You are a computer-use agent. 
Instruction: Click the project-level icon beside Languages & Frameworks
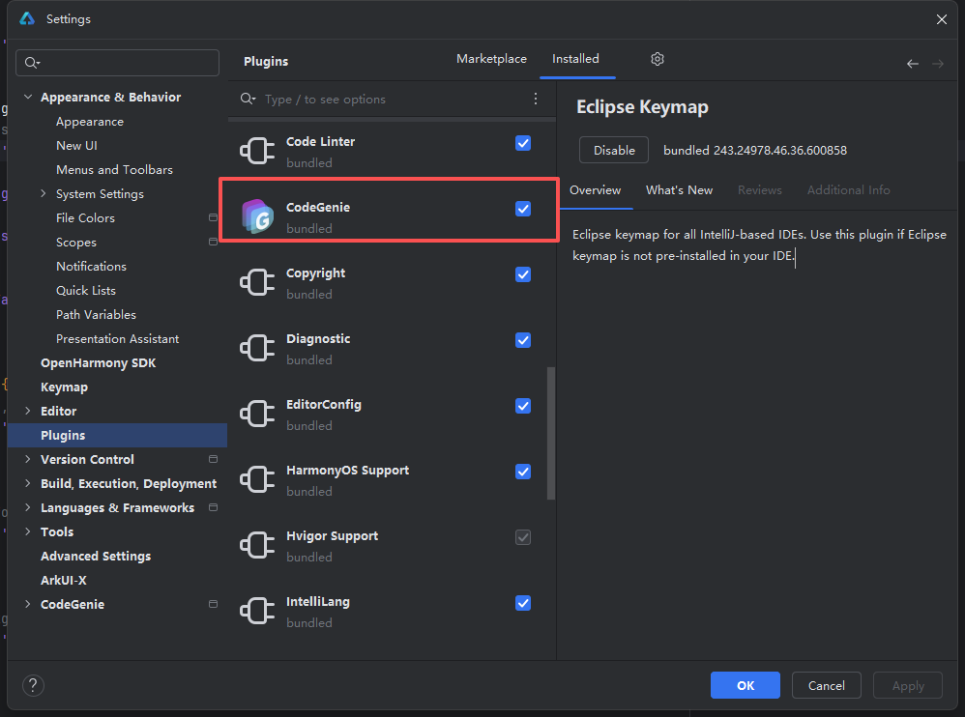tap(213, 507)
